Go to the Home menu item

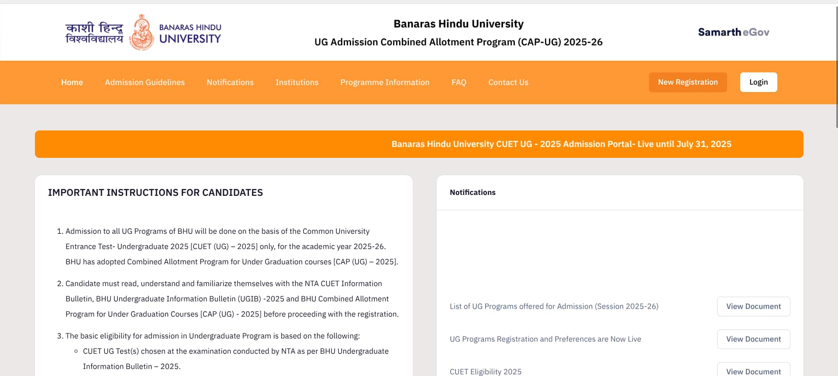tap(72, 82)
